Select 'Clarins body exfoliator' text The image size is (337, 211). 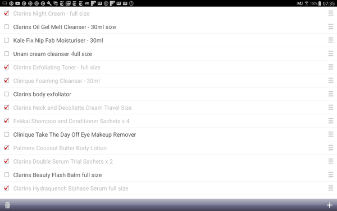pos(42,95)
